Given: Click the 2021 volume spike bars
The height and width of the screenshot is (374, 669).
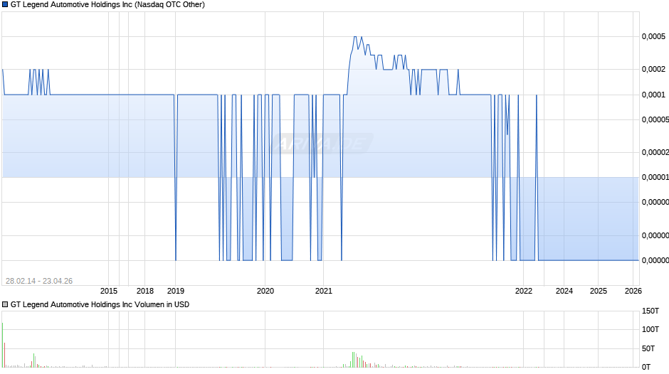Looking at the screenshot, I should click(x=357, y=360).
